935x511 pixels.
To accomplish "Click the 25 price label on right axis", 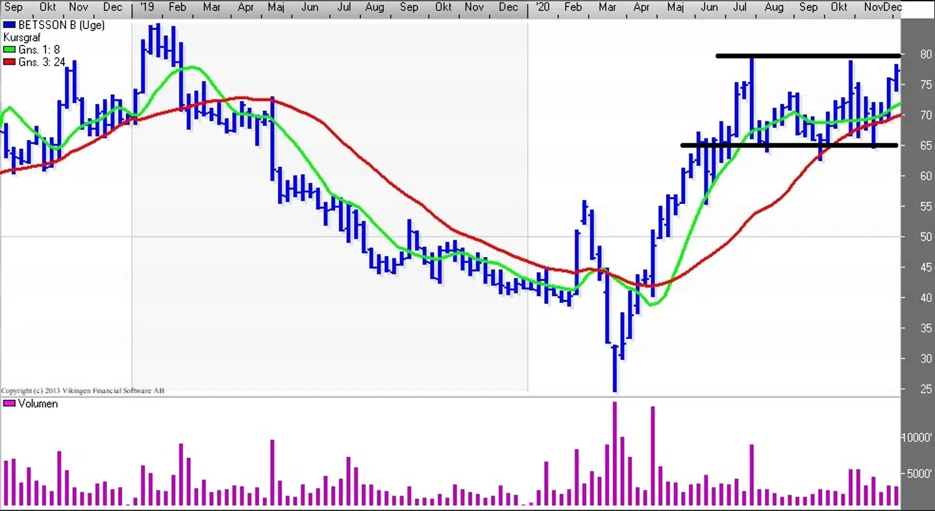I will point(925,389).
